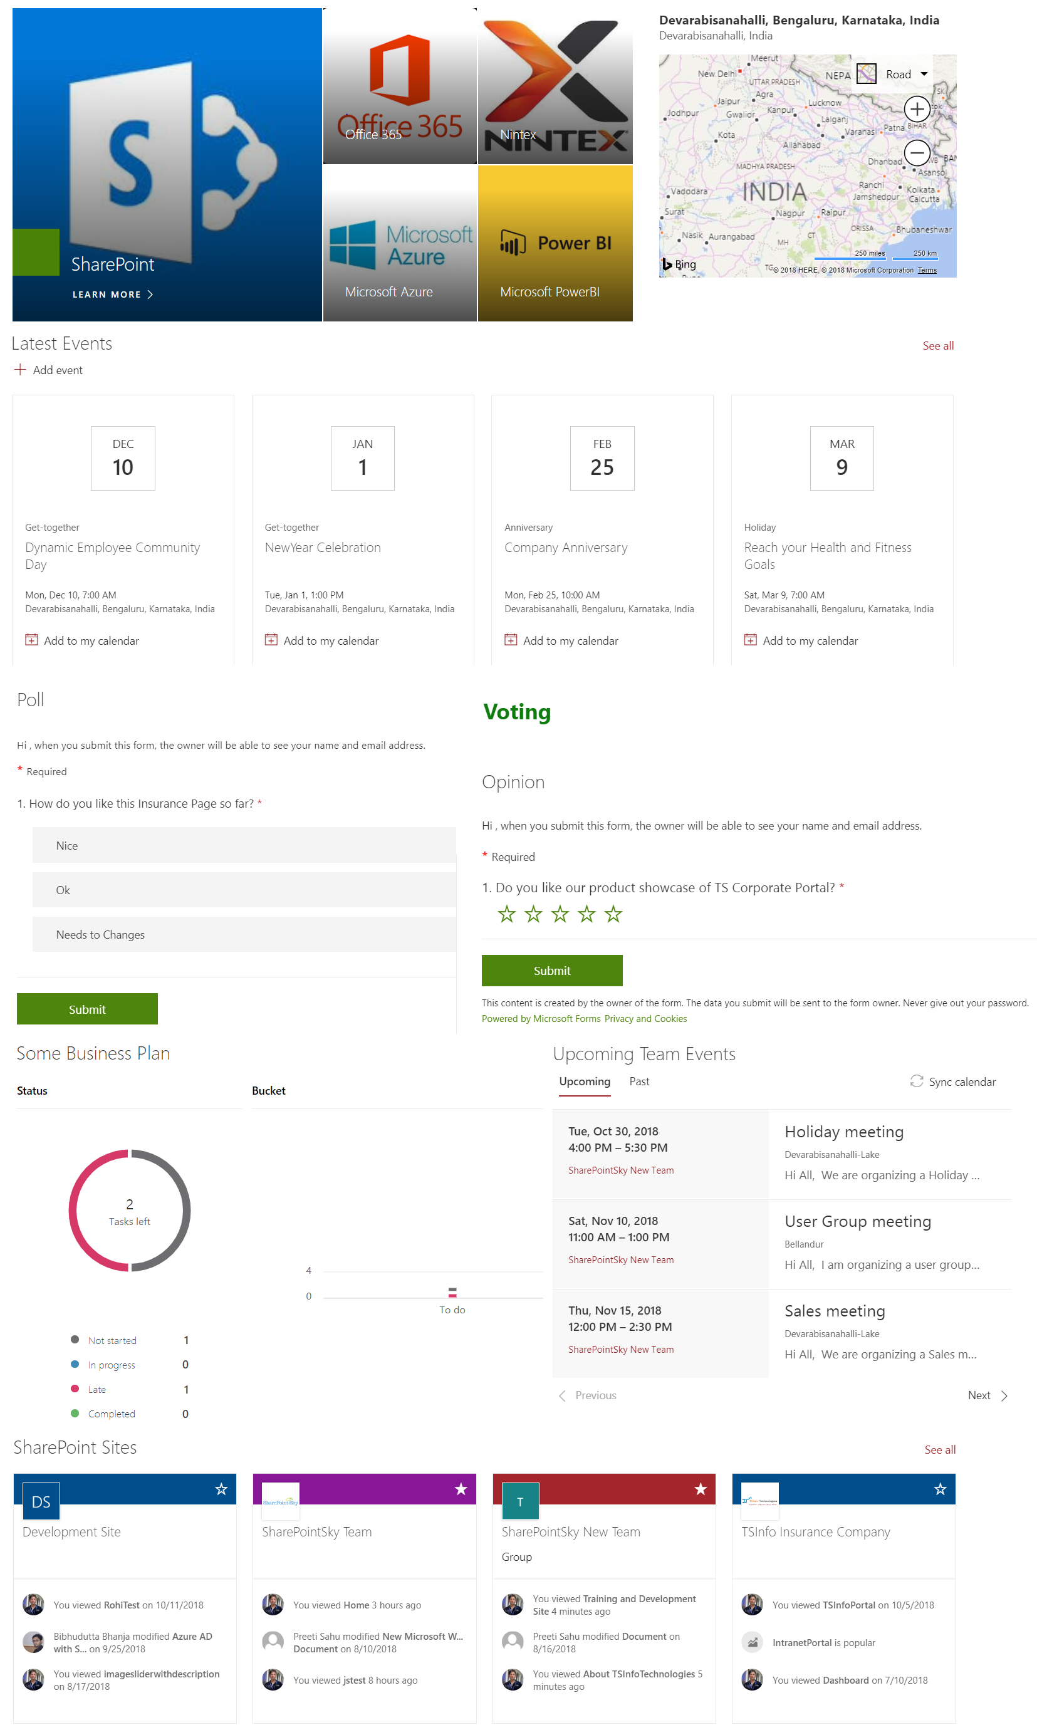Click Previous chevron in Upcoming Team Events
1037x1725 pixels.
pos(563,1395)
